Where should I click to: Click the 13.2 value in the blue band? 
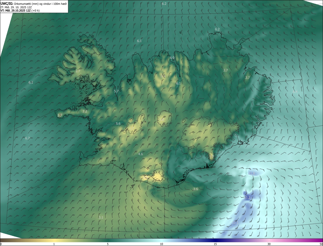click(x=247, y=198)
